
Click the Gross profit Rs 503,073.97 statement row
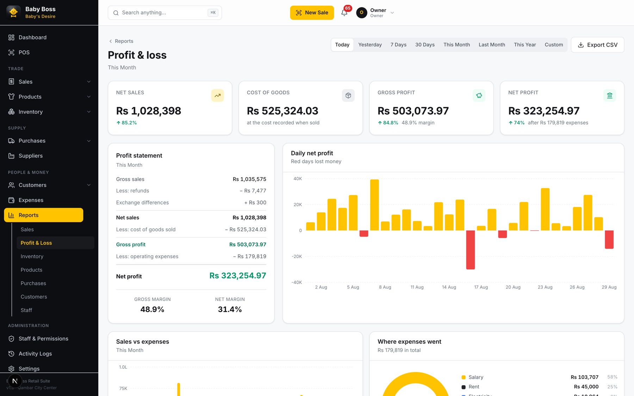pos(191,244)
